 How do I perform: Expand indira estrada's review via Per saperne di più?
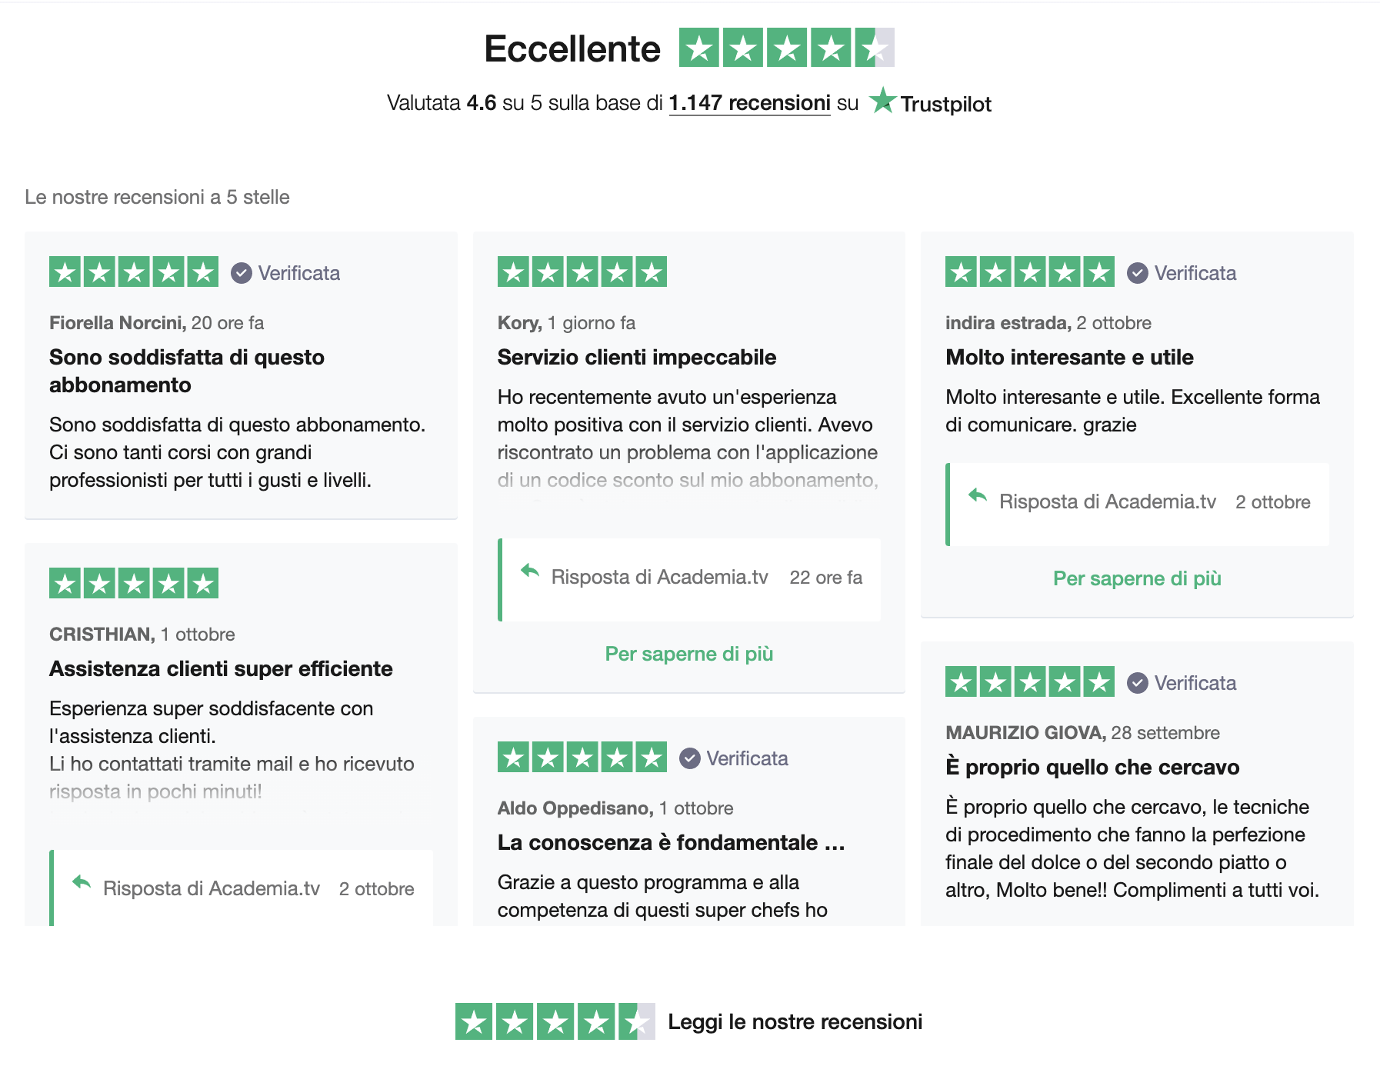pos(1137,578)
